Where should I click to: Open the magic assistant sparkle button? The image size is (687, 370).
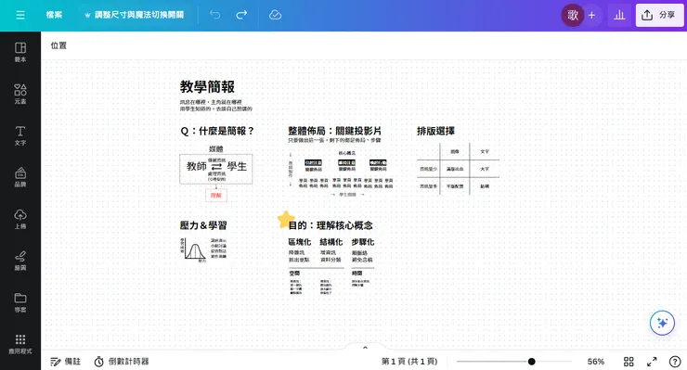click(x=662, y=323)
